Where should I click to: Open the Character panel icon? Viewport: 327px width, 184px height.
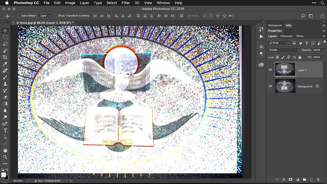coord(261,47)
